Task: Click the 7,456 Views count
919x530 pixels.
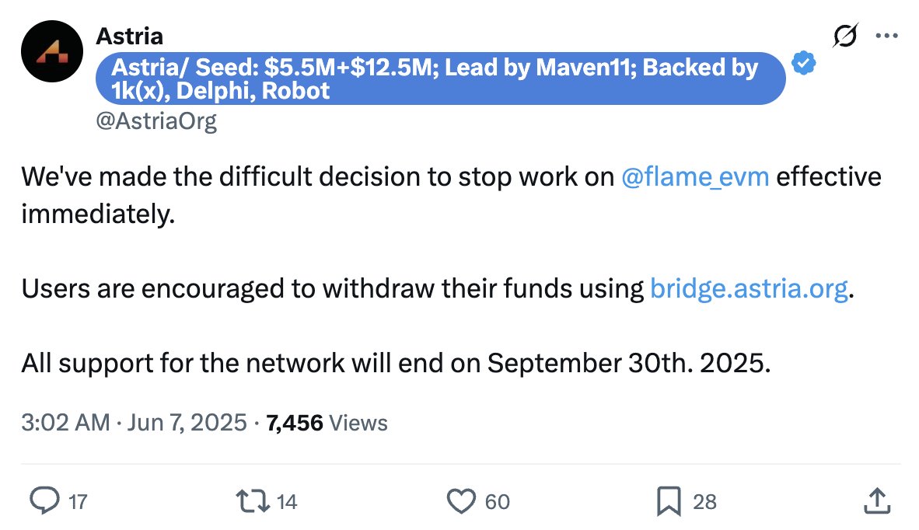Action: coord(327,423)
